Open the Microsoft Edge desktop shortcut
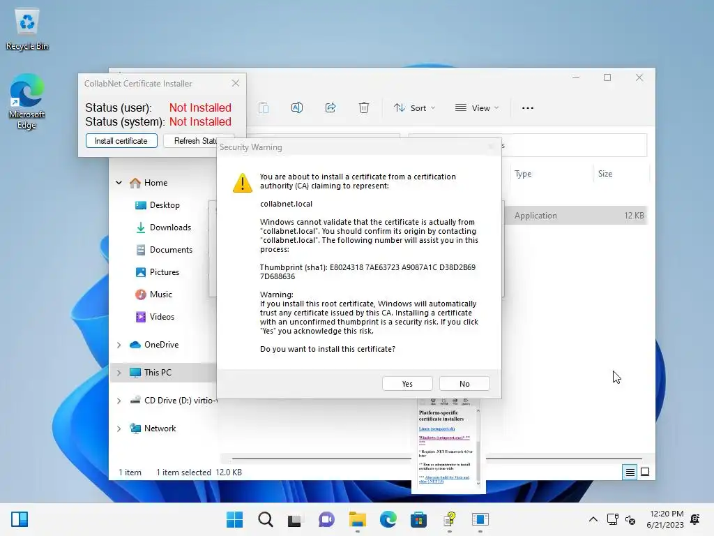 click(x=27, y=102)
